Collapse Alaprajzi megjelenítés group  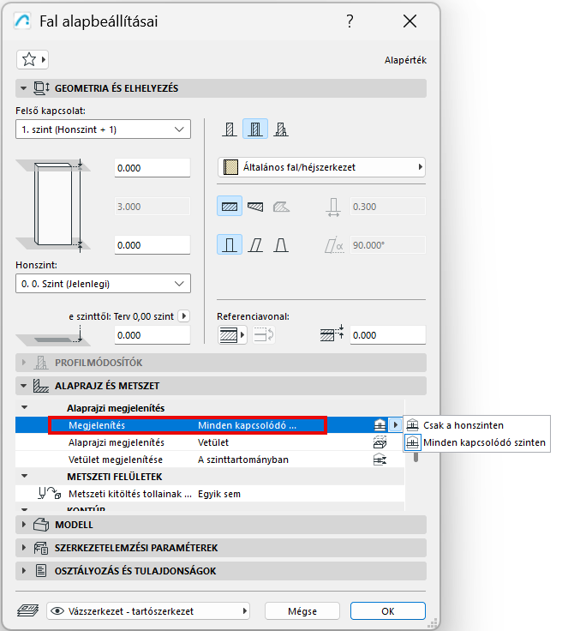[x=25, y=407]
